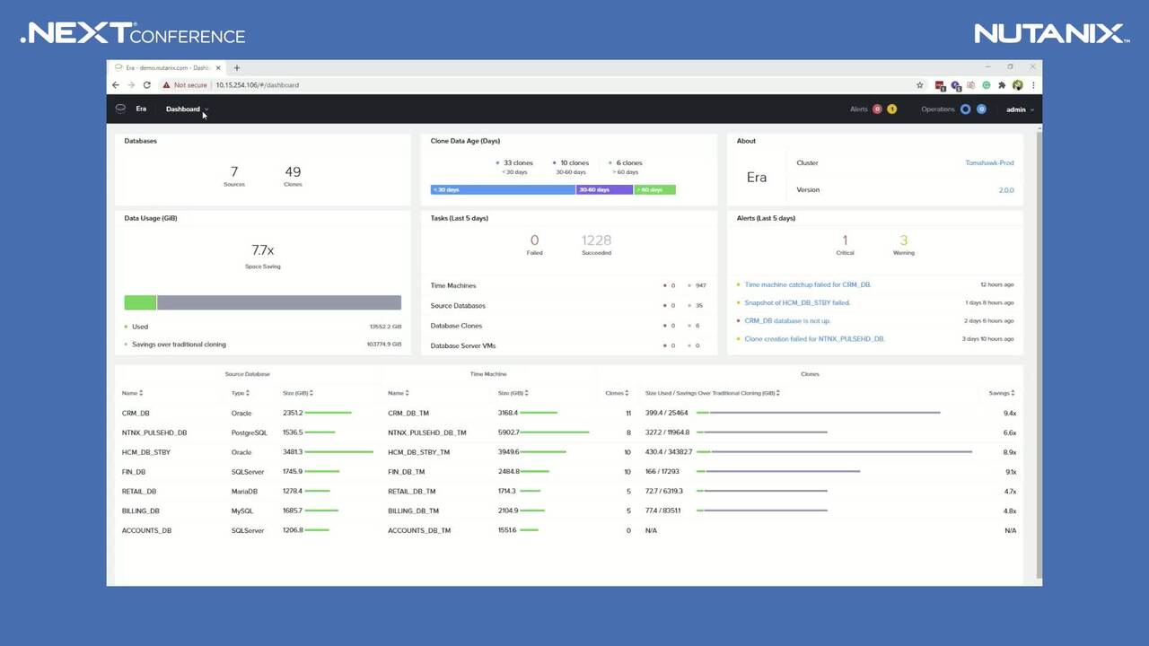Viewport: 1149px width, 646px height.
Task: Open the Chrome extensions puzzle icon
Action: [x=1002, y=85]
